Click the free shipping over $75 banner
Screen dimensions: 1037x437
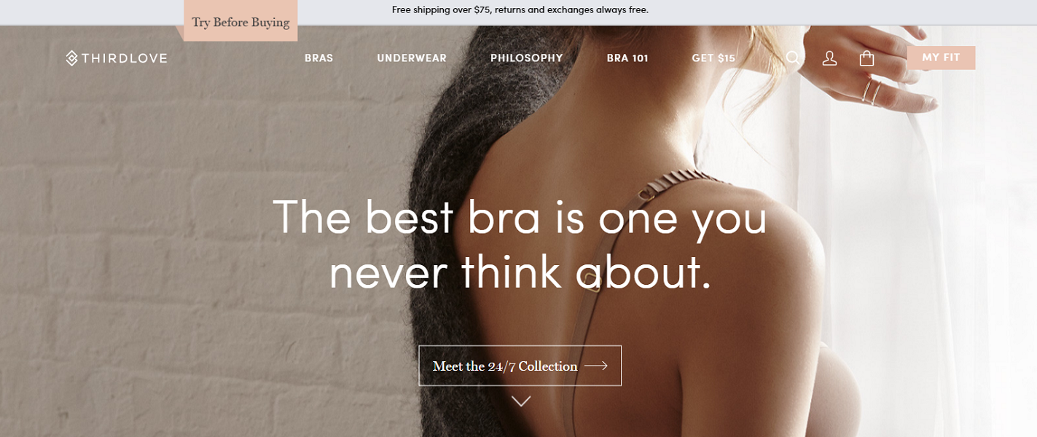(520, 10)
